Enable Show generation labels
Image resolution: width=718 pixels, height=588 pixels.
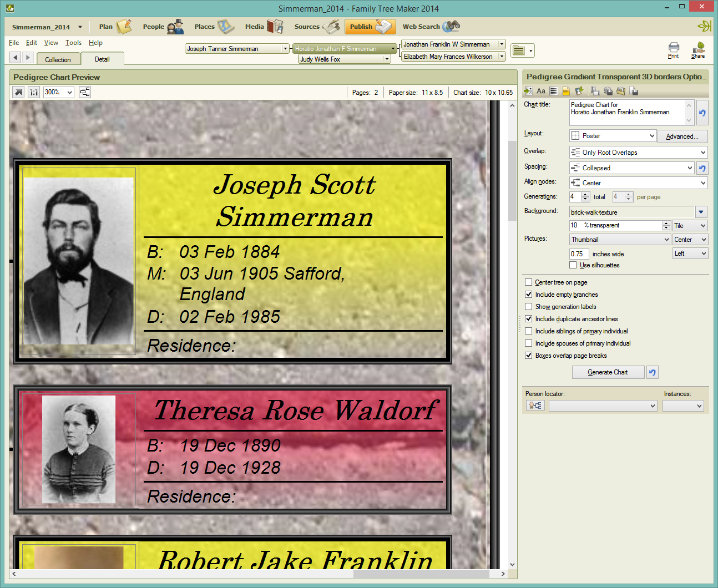point(529,307)
